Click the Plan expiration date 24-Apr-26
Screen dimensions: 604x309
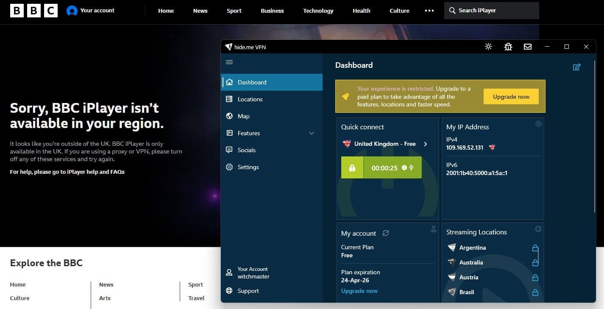click(355, 281)
